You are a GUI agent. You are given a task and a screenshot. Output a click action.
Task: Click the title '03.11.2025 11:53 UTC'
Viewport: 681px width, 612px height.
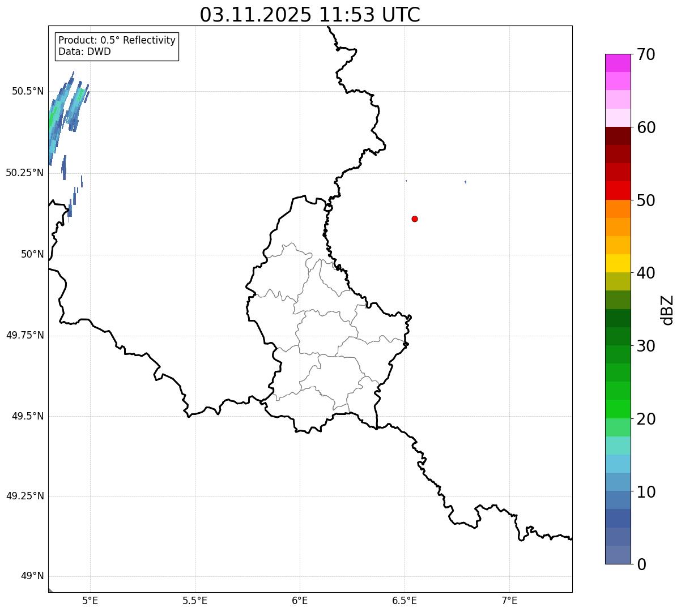click(x=310, y=15)
